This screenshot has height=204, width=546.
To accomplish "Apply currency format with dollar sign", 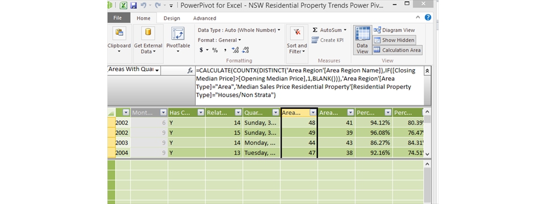I will tap(201, 50).
